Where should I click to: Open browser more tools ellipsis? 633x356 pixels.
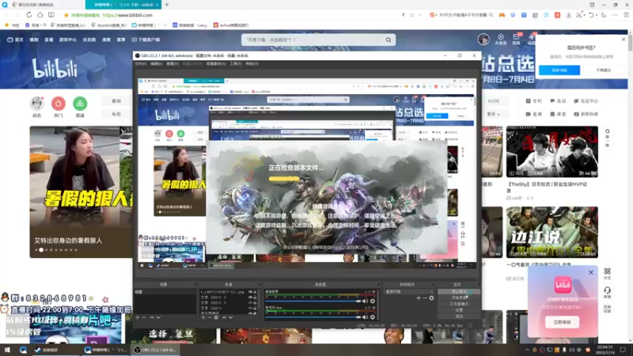click(615, 15)
